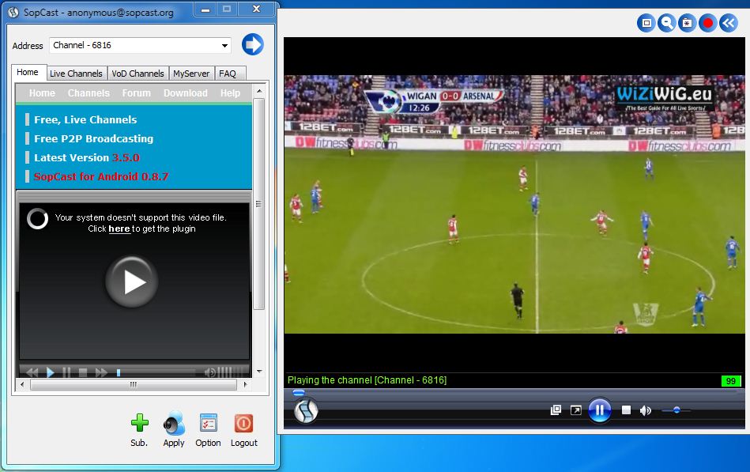This screenshot has height=472, width=750.
Task: Open Download in the web navigation bar
Action: (186, 93)
